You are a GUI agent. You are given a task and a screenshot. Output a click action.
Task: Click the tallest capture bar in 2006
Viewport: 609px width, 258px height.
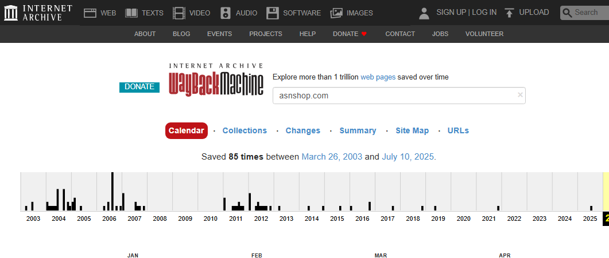pos(113,192)
